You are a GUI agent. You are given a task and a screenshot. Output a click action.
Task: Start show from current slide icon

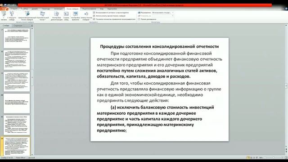pos(12,16)
